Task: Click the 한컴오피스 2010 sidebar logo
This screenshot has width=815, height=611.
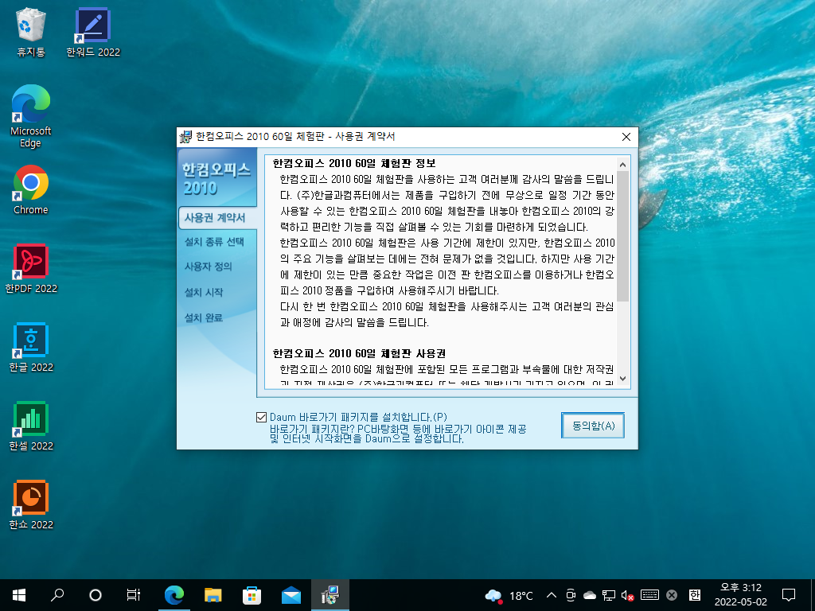Action: (216, 178)
